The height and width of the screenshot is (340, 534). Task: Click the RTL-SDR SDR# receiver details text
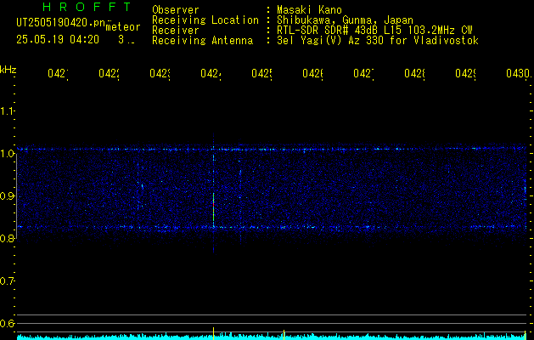(x=374, y=31)
